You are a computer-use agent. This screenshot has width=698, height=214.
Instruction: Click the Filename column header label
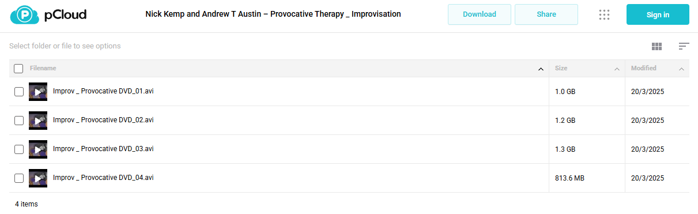click(x=43, y=68)
